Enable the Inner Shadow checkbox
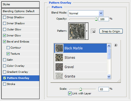The width and height of the screenshot is (131, 101). (x=4, y=23)
